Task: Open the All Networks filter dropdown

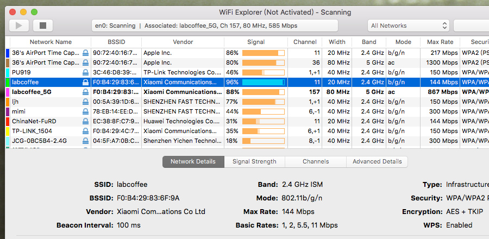Action: coord(408,26)
